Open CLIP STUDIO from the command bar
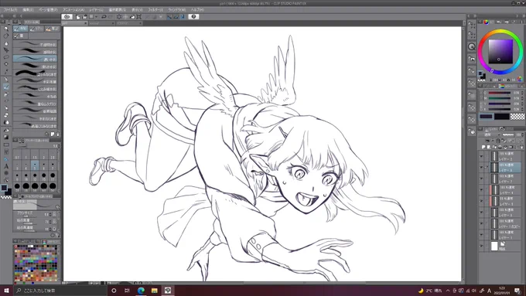The width and height of the screenshot is (526, 296). (67, 16)
